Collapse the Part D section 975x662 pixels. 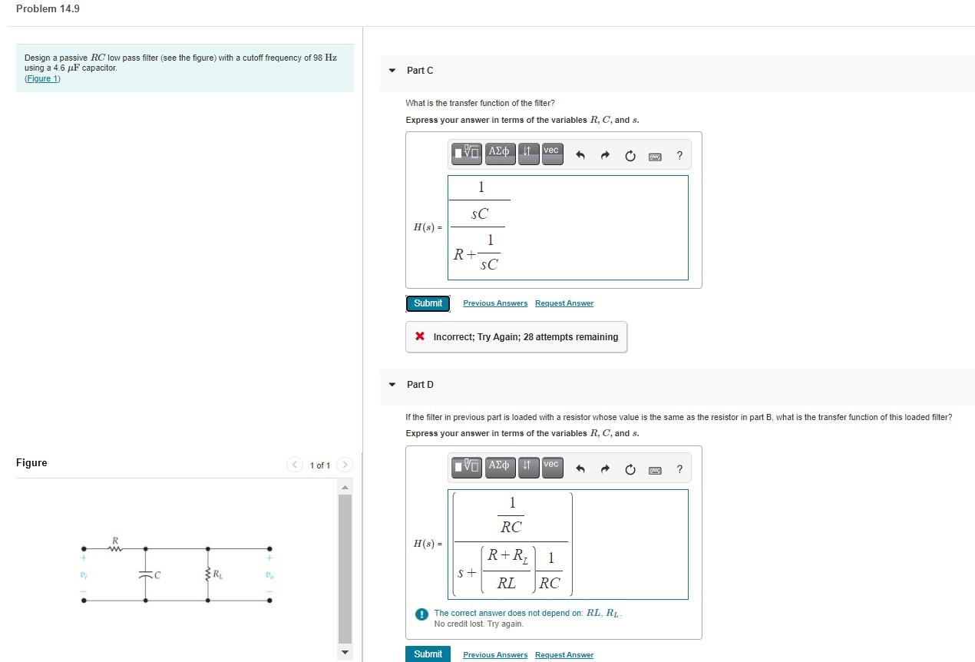pyautogui.click(x=392, y=385)
